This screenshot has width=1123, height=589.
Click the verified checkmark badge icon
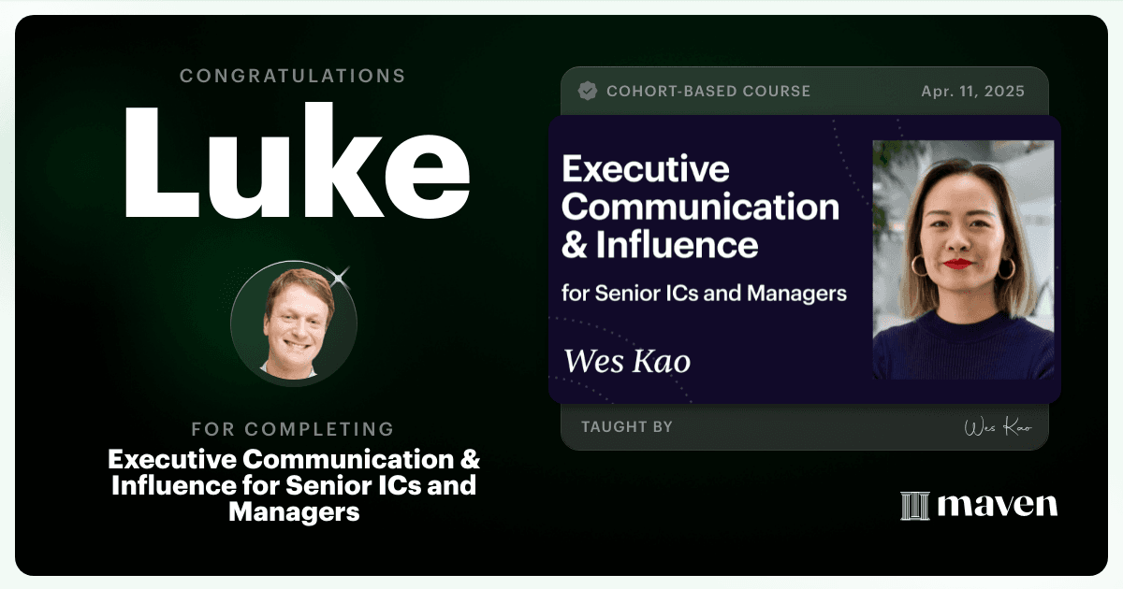point(588,92)
